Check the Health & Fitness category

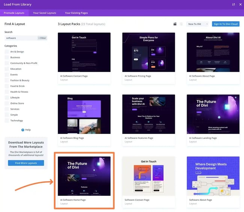[x=7, y=92]
